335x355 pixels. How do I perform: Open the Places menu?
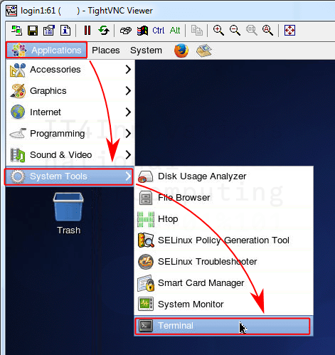(106, 51)
